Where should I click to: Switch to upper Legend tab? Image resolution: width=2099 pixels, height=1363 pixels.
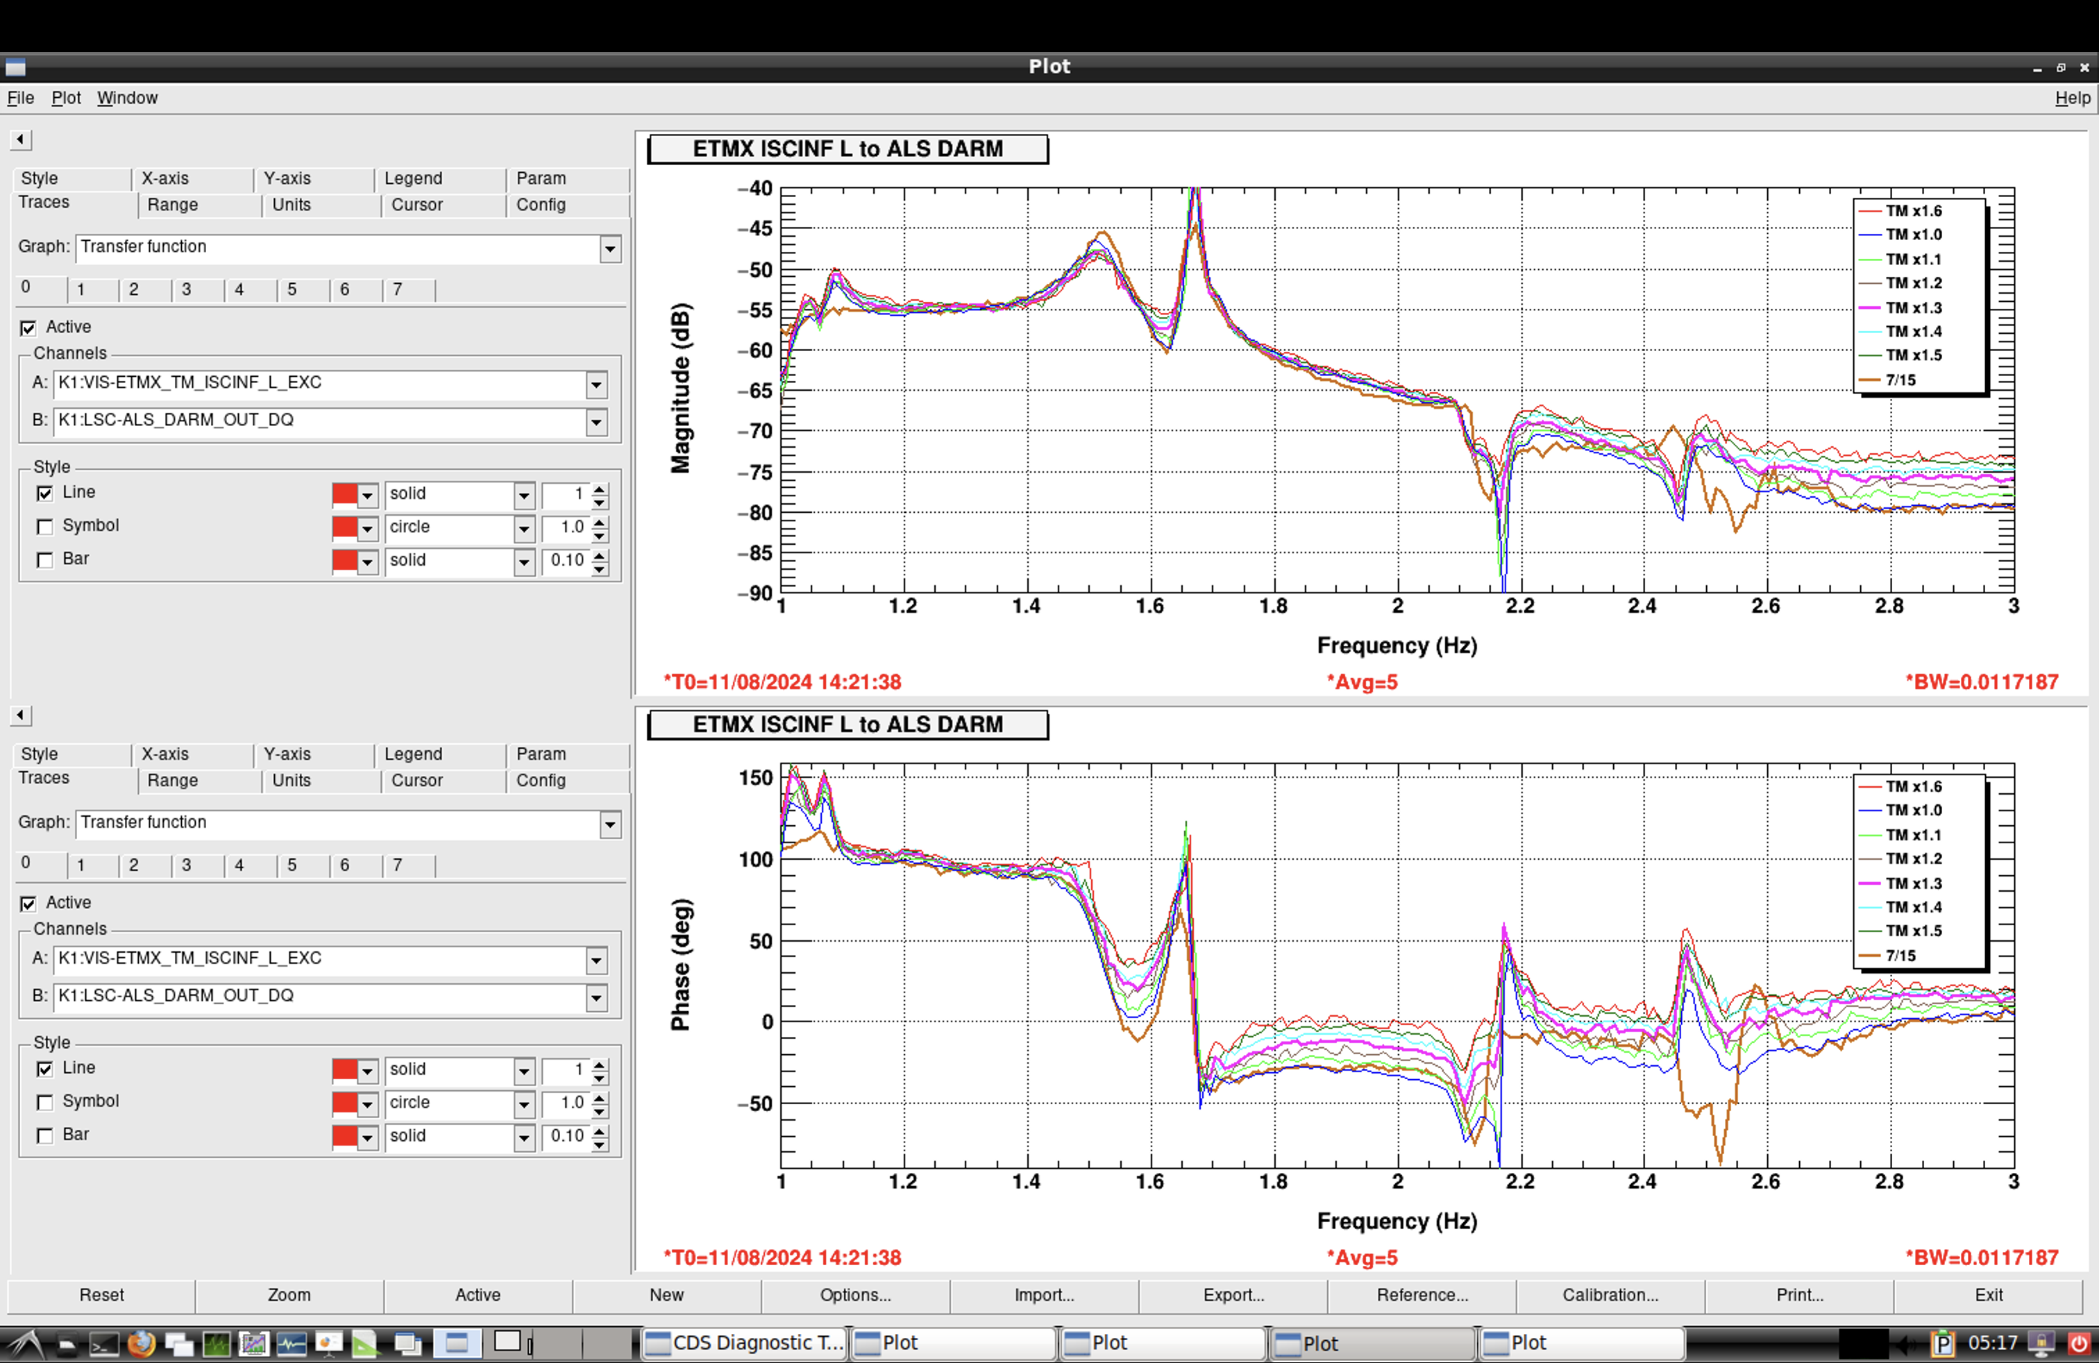pyautogui.click(x=413, y=178)
